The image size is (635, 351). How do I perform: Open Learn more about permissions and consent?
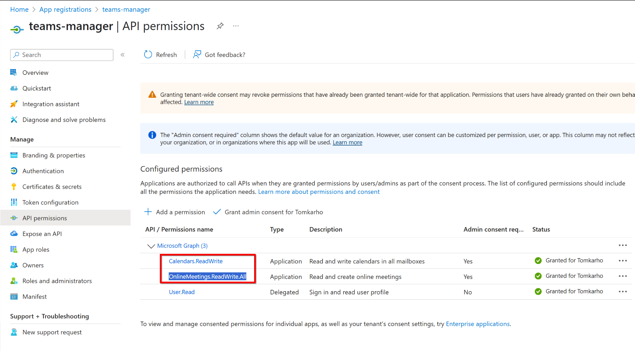pos(319,192)
